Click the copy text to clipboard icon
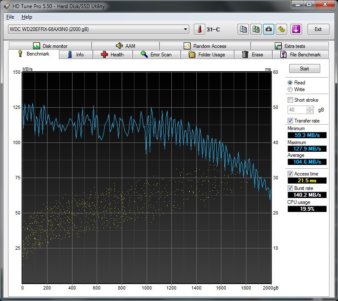338x301 pixels. pyautogui.click(x=243, y=29)
